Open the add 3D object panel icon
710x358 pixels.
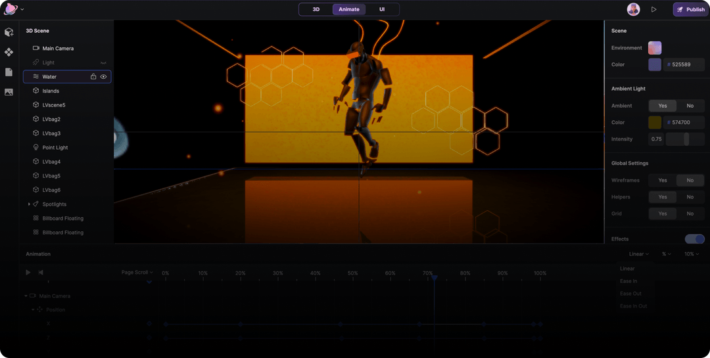pos(9,32)
